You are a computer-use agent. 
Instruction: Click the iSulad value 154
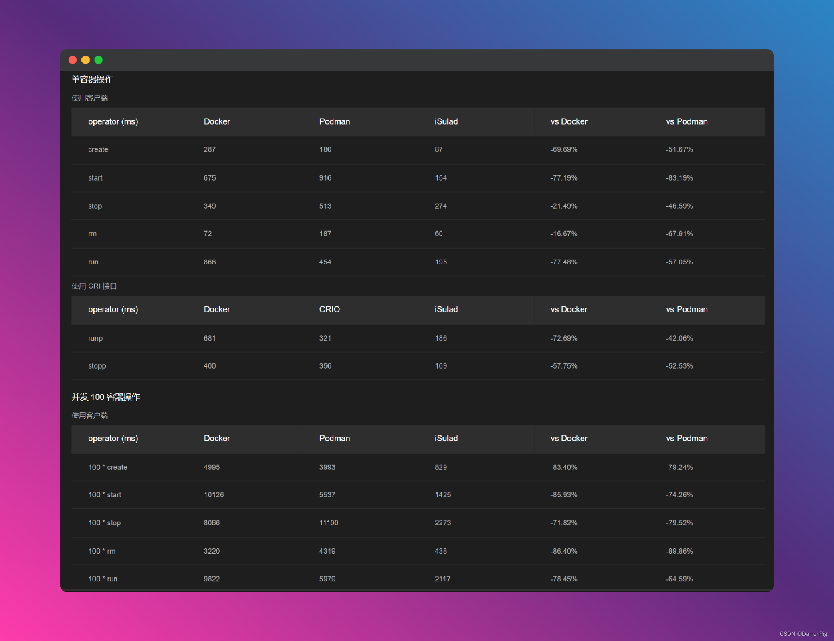tap(441, 178)
